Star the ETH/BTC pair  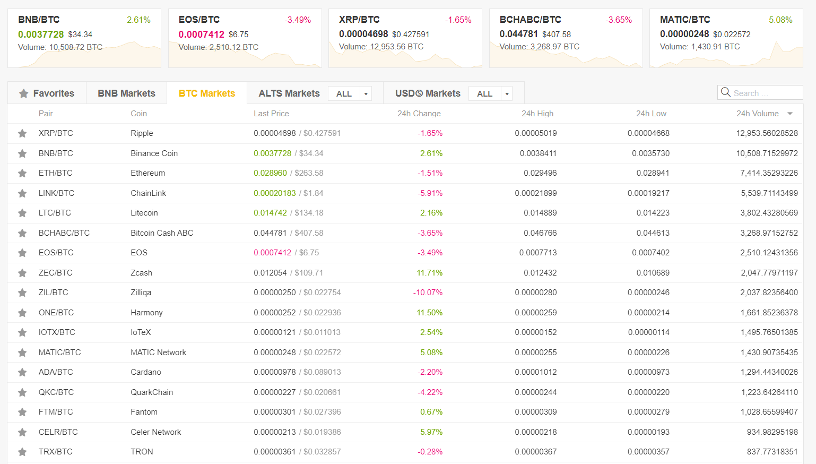click(22, 174)
